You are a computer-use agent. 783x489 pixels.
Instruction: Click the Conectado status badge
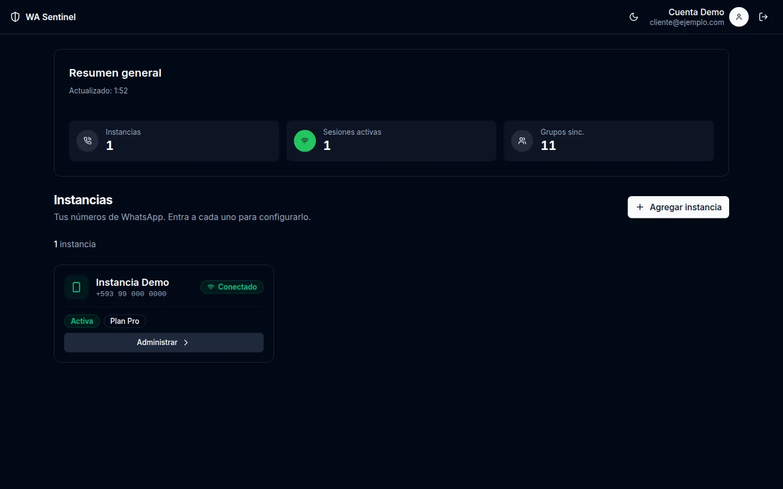pyautogui.click(x=232, y=287)
